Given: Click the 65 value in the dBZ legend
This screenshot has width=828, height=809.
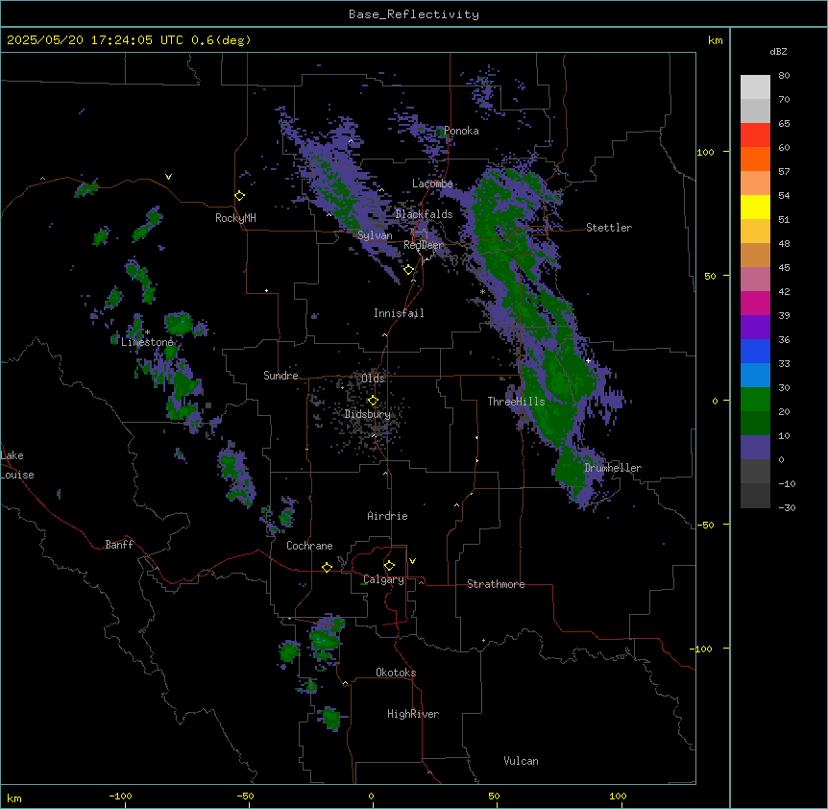Looking at the screenshot, I should [784, 123].
